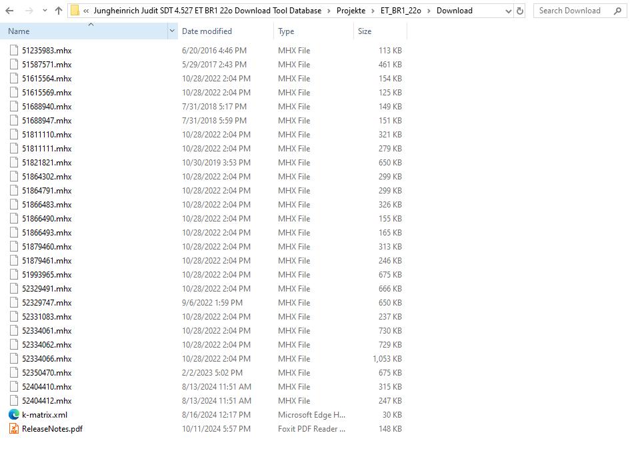Select file name 52404410.mhx

coord(47,387)
